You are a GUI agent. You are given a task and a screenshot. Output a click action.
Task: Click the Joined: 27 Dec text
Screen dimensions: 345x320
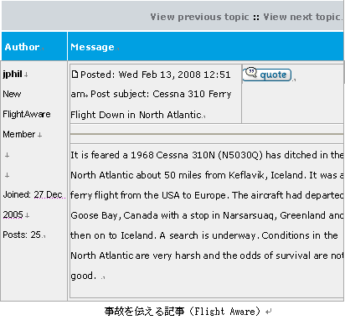pos(33,194)
